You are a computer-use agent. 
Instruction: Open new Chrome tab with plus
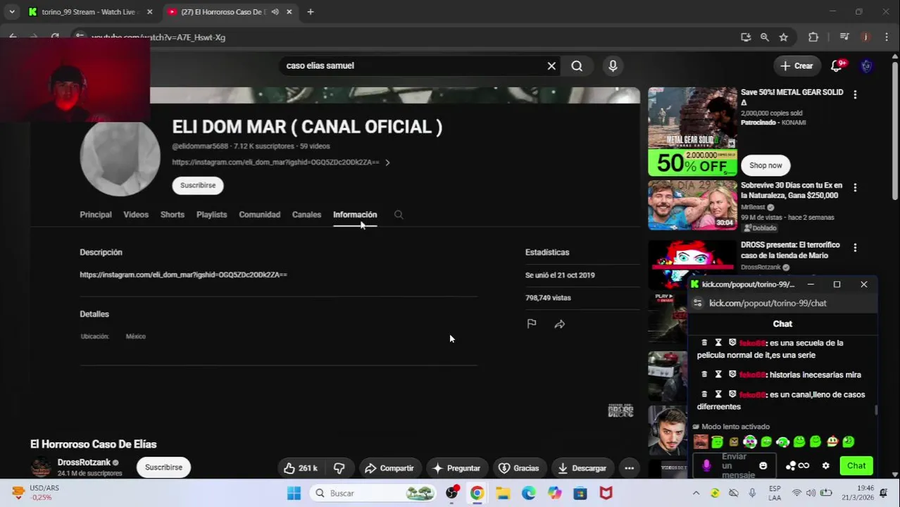pyautogui.click(x=311, y=12)
